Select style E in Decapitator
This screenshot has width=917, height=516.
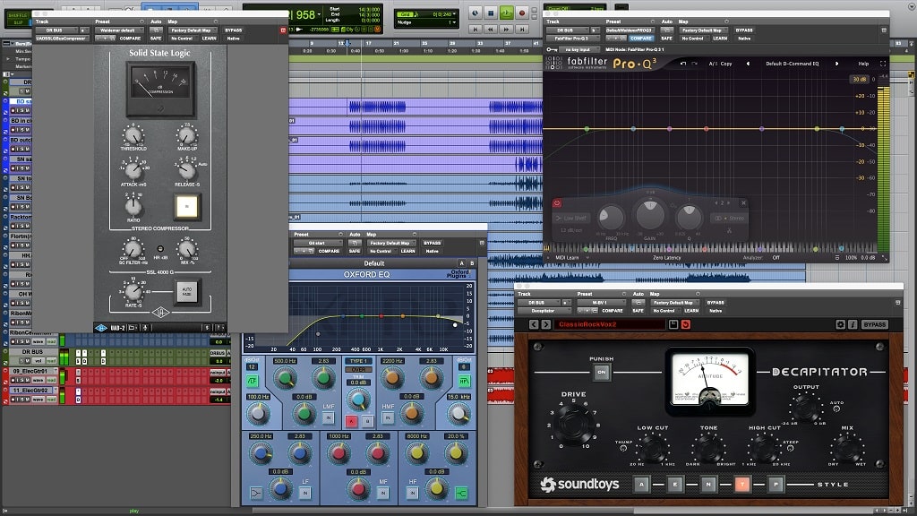[x=675, y=485]
